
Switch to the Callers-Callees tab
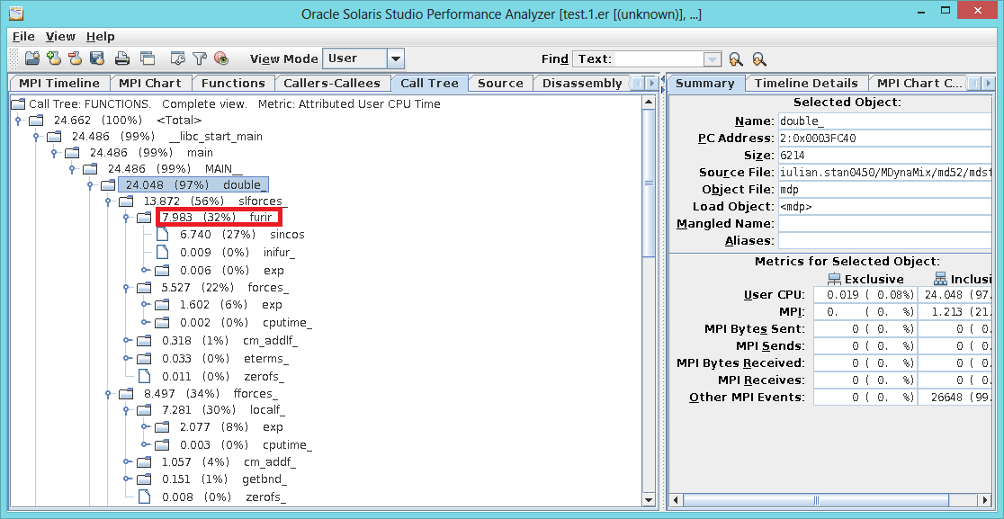pyautogui.click(x=332, y=83)
